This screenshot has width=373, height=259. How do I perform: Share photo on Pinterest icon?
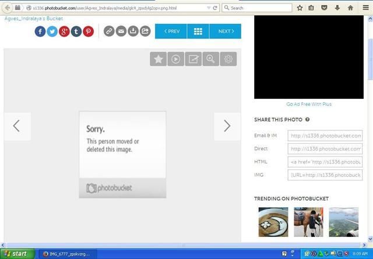pos(88,31)
